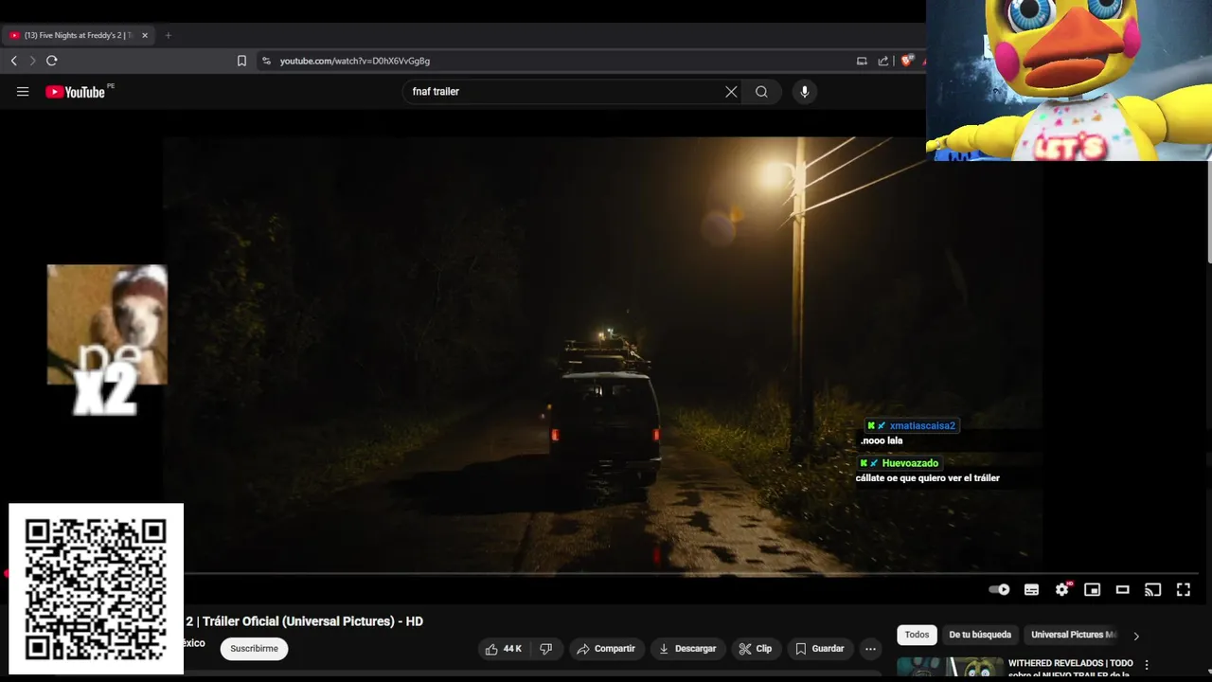Open the browser picture-in-picture toolbar icon
Screen dimensions: 1212x682
click(862, 61)
